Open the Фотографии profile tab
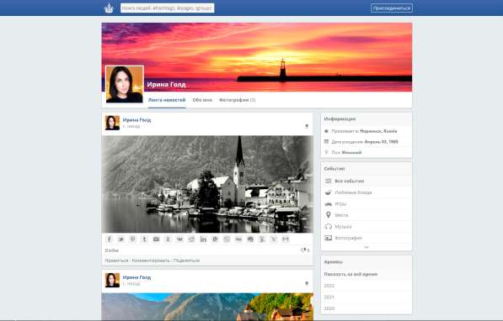503x321 pixels. [237, 100]
